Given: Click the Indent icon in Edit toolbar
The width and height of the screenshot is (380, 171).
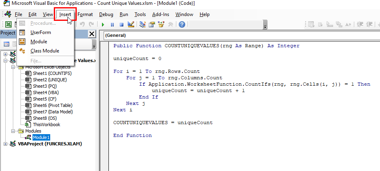Looking at the screenshot, I should tap(360, 24).
